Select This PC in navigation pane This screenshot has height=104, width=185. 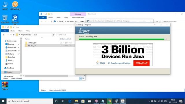[x=10, y=72]
